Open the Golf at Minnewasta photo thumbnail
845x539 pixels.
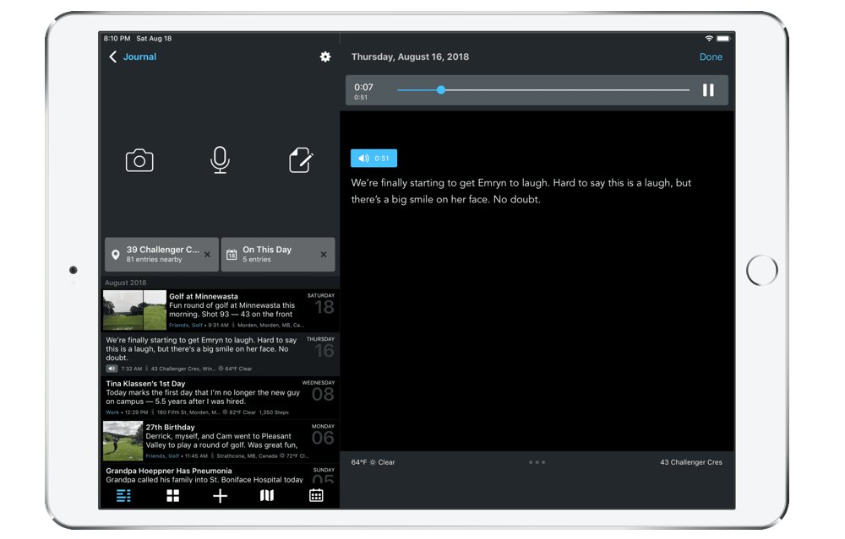tap(134, 310)
